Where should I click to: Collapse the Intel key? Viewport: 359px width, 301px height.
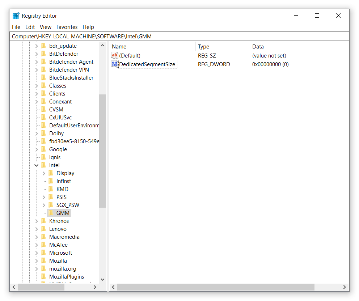36,165
